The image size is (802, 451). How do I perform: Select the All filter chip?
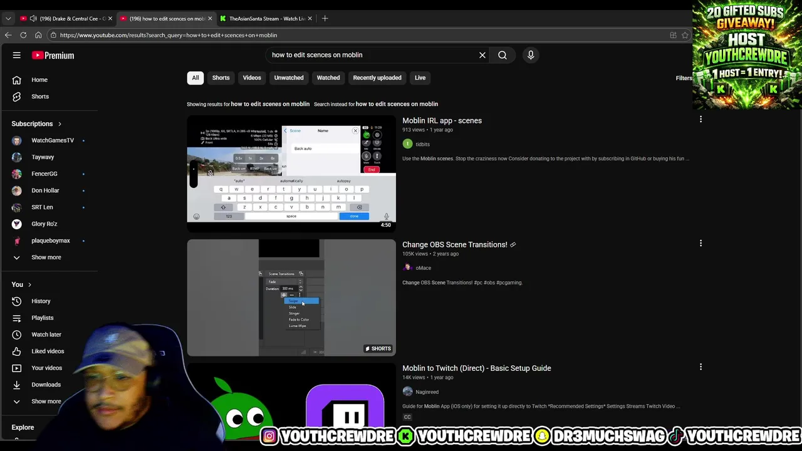tap(195, 78)
